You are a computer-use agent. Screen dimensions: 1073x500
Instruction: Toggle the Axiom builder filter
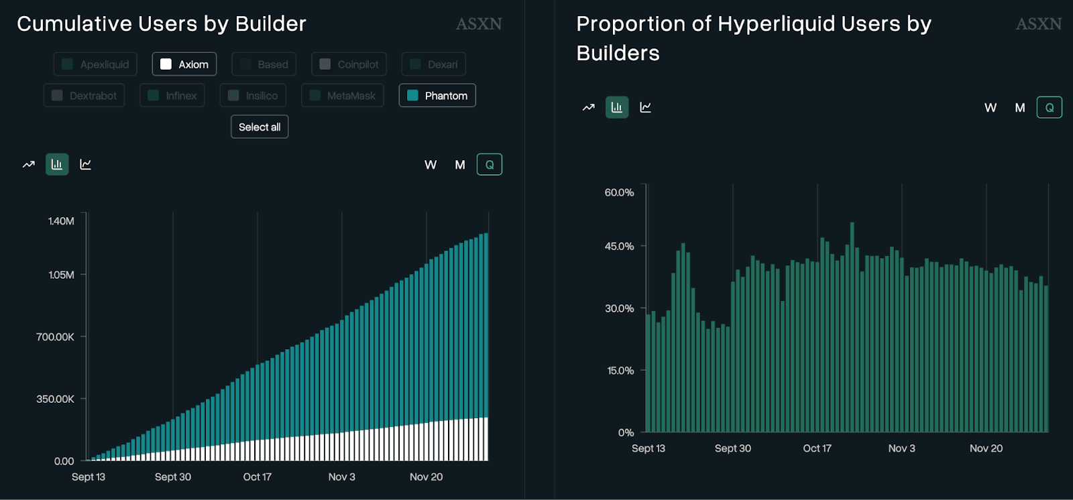click(184, 64)
